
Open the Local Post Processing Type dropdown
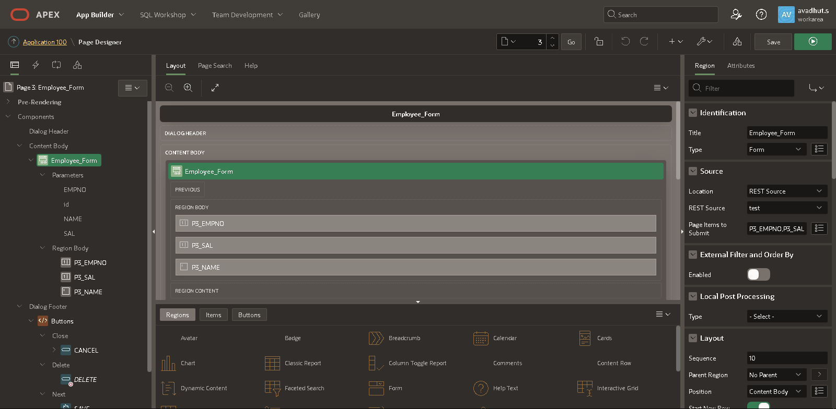(x=787, y=317)
